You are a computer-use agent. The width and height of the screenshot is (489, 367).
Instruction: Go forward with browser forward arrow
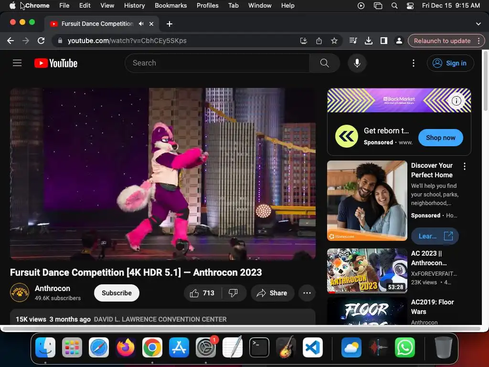click(26, 41)
